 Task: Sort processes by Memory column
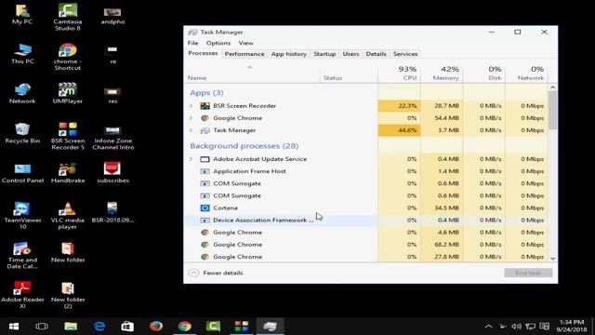click(442, 73)
